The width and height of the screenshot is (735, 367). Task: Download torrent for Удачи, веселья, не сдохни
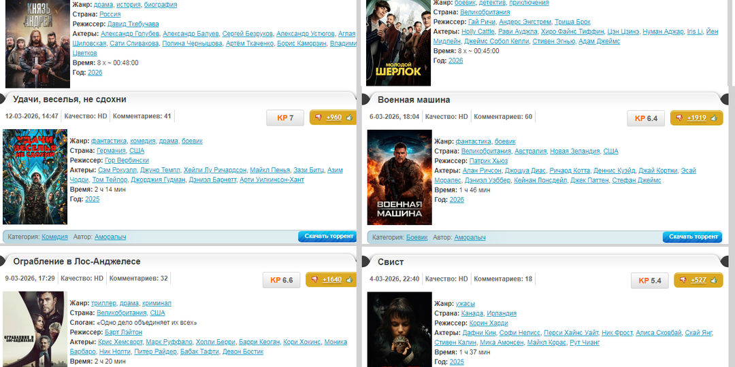click(327, 237)
